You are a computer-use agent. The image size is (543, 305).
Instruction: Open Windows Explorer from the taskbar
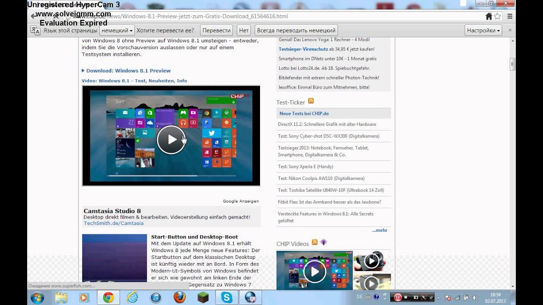coord(61,298)
